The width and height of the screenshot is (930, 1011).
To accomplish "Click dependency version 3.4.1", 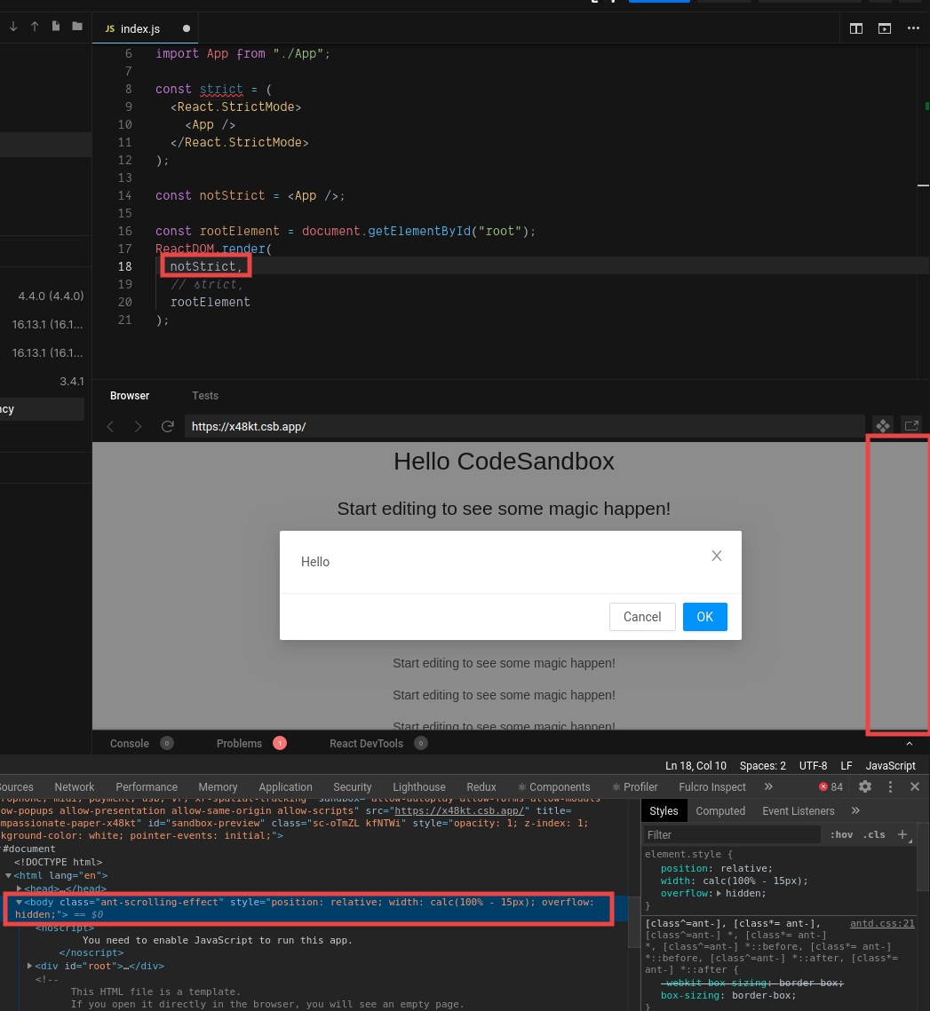I will click(x=72, y=381).
